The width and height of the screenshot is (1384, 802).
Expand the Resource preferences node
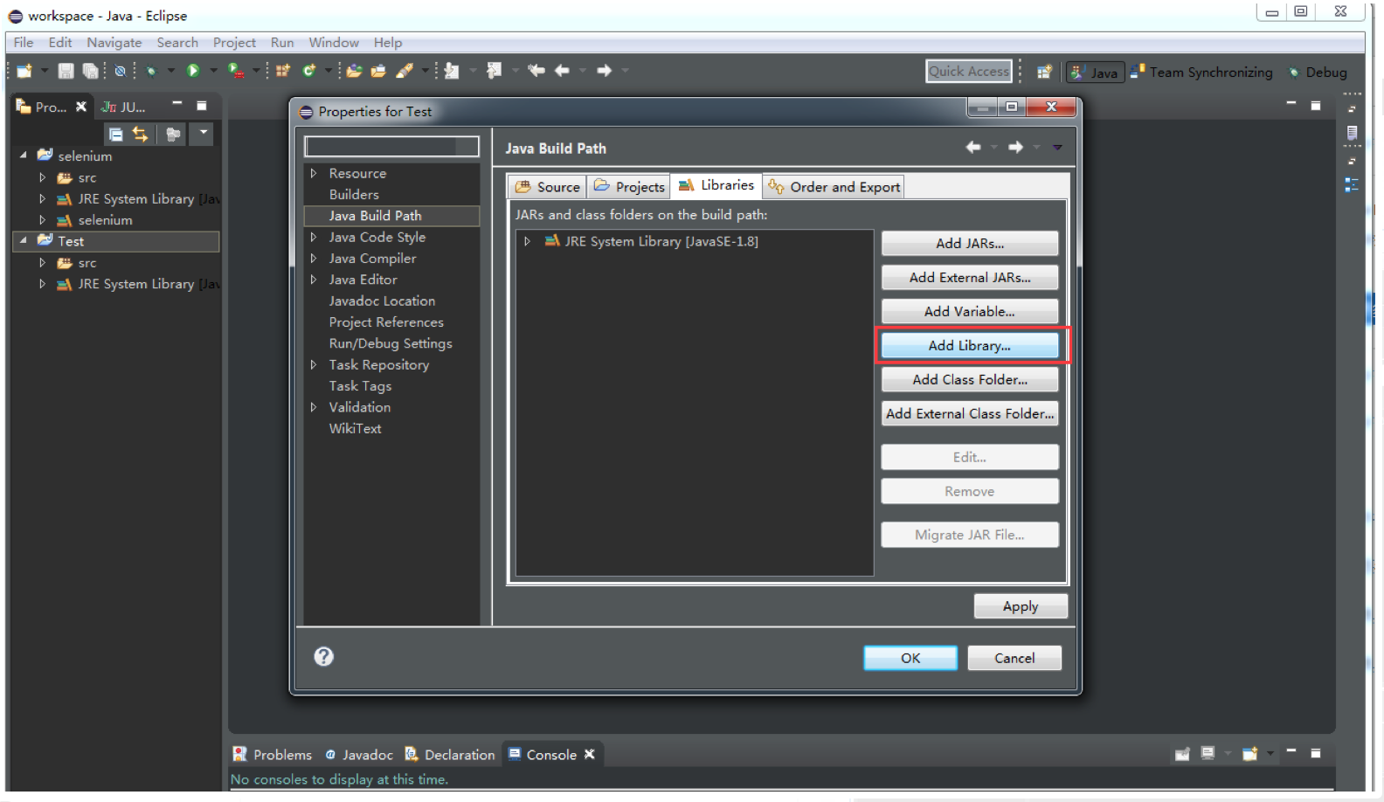tap(314, 174)
